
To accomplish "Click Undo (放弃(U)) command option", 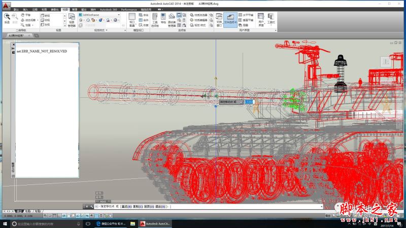I will click(149, 207).
